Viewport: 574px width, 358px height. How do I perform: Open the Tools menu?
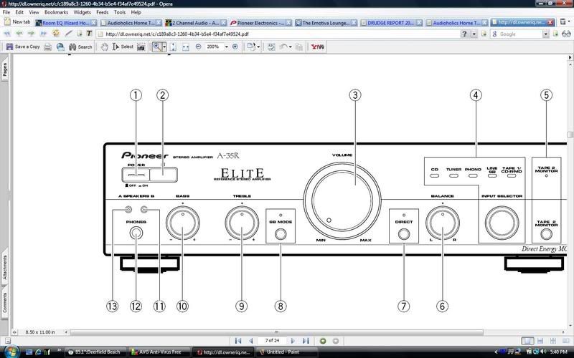pos(120,12)
